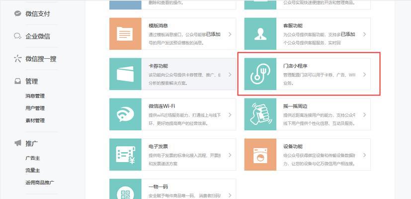Go to 消息管理 in the sidebar
This screenshot has height=199, width=411.
click(x=35, y=96)
